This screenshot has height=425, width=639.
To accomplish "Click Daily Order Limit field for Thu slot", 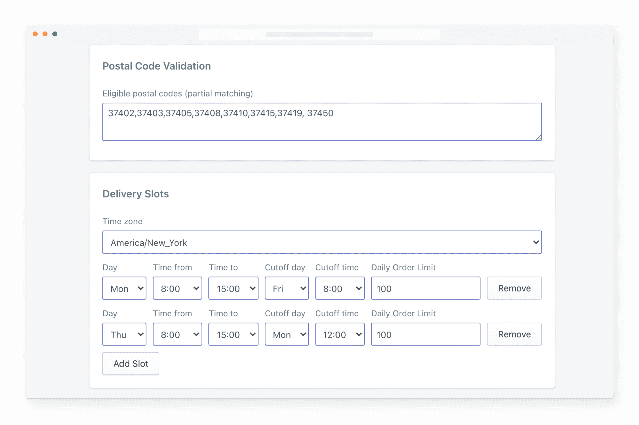I will [x=425, y=334].
